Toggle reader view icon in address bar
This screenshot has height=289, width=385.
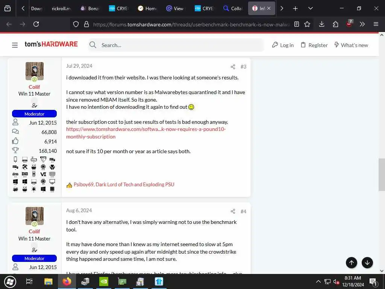click(x=297, y=24)
